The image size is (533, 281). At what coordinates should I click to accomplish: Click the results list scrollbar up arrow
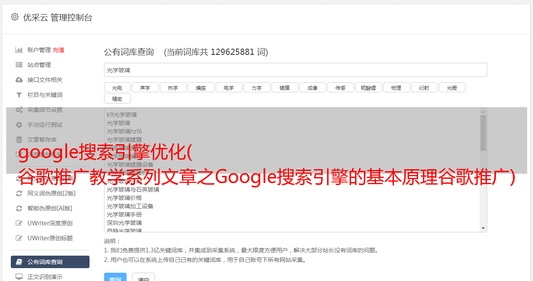tap(483, 112)
